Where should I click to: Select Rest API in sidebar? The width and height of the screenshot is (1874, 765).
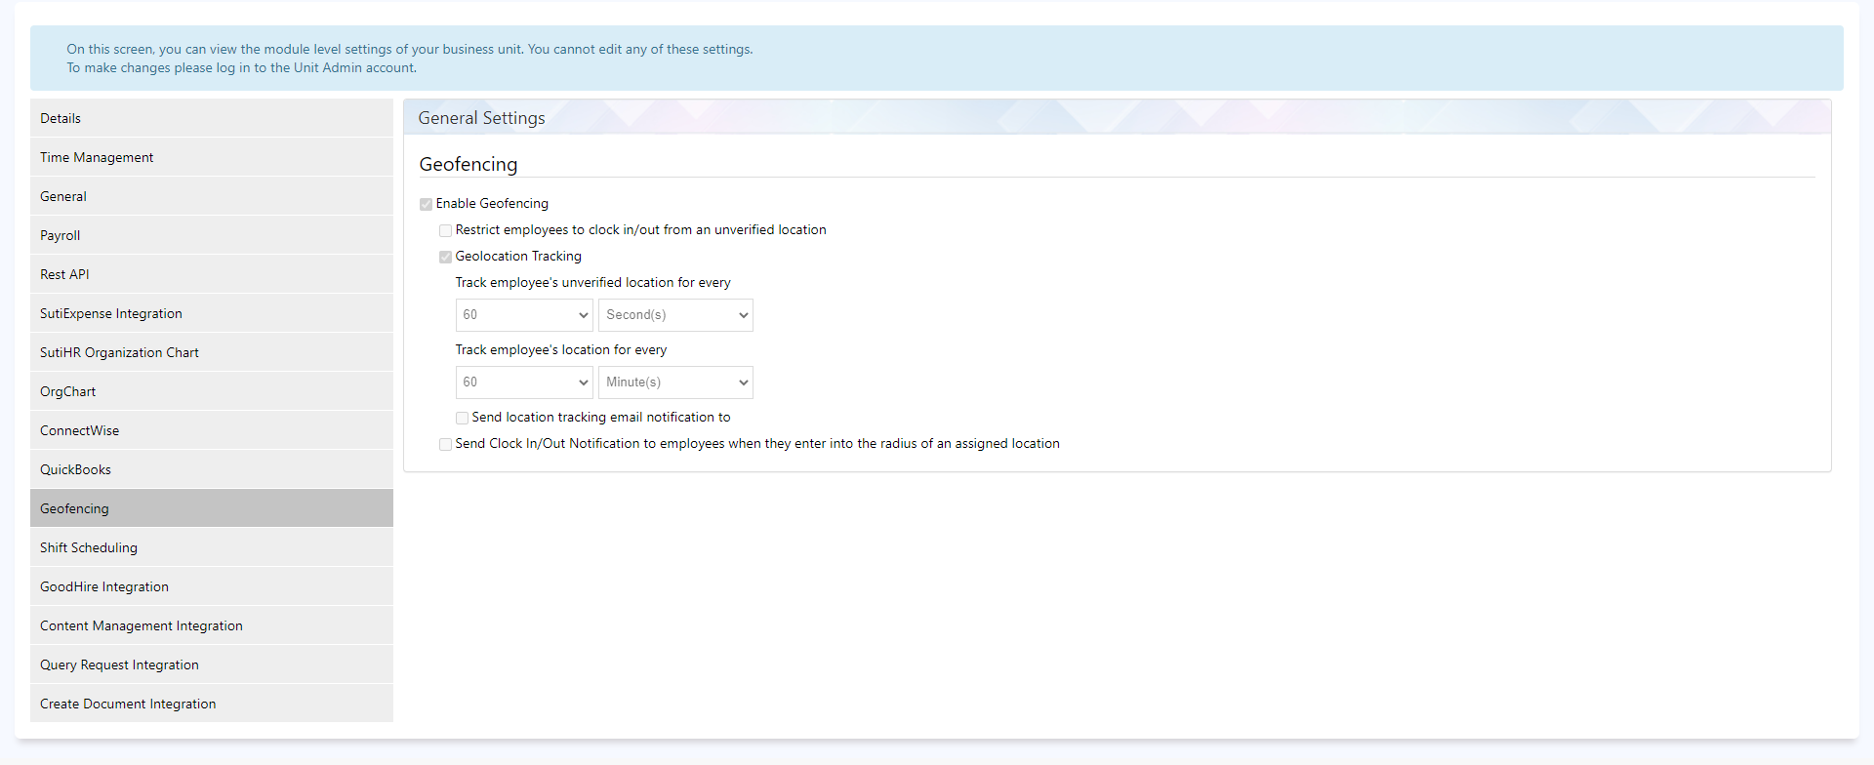64,274
